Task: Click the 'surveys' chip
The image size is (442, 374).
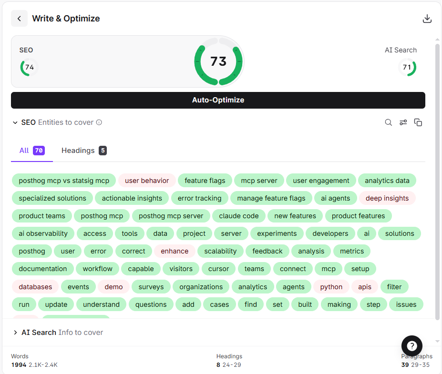Action: [151, 287]
